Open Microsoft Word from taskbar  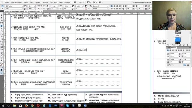click(85, 106)
